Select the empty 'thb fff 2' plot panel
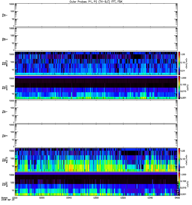 pos(96,39)
